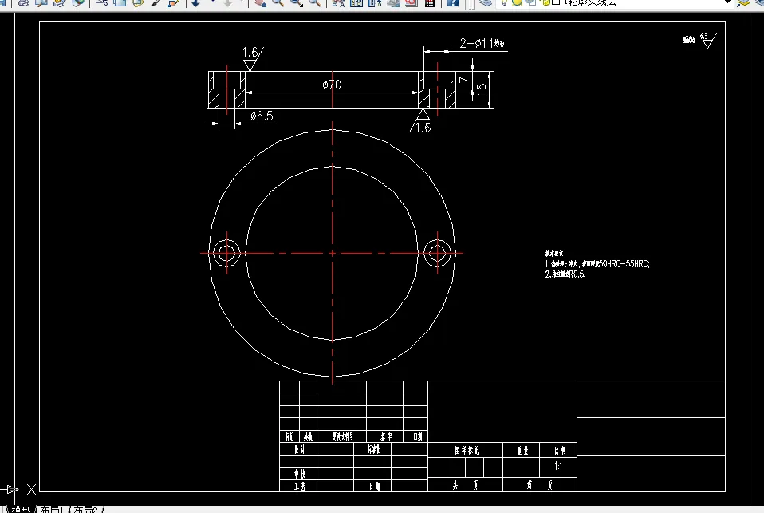Click the 3D DWF globe icon

77,2
